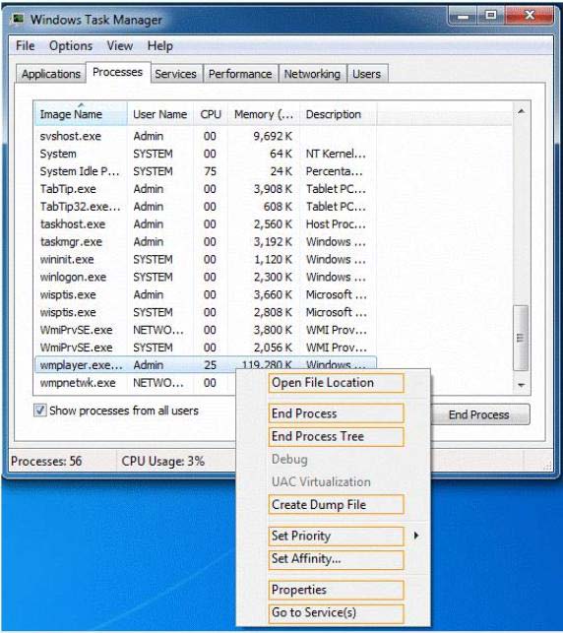Select wisptis.exe row owned by Admin
This screenshot has width=563, height=633.
[205, 294]
